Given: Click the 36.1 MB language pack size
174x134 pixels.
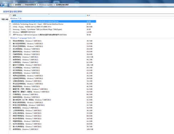Looking at the screenshot, I should 89,110.
